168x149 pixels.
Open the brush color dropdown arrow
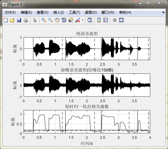(x=83, y=20)
